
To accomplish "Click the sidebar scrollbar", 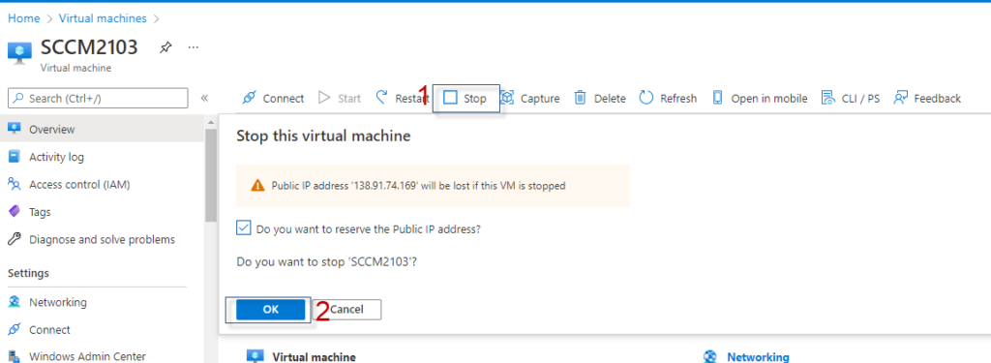I will click(x=211, y=174).
